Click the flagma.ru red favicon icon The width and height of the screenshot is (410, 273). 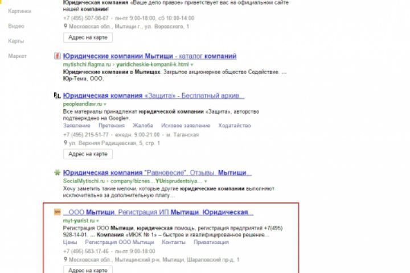tap(58, 56)
